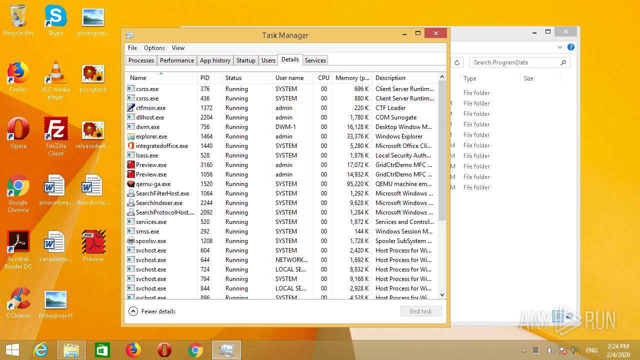The height and width of the screenshot is (360, 640).
Task: Switch to the Users tab
Action: 268,60
